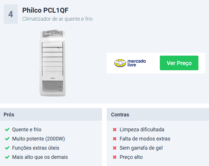
Task: Click checkmark next to Mais alto que os demais
Action: [7, 157]
